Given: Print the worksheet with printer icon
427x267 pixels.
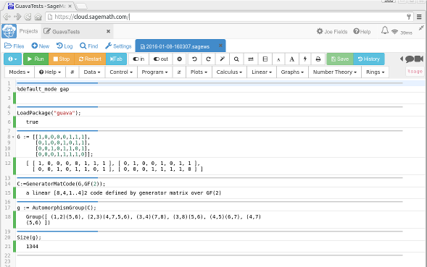Looking at the screenshot, I should 318,59.
